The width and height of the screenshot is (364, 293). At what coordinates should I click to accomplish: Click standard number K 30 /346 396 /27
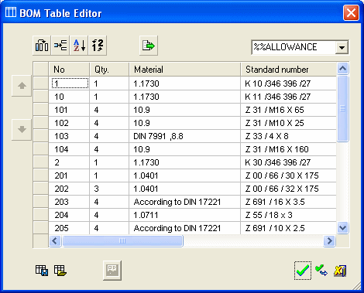[288, 162]
